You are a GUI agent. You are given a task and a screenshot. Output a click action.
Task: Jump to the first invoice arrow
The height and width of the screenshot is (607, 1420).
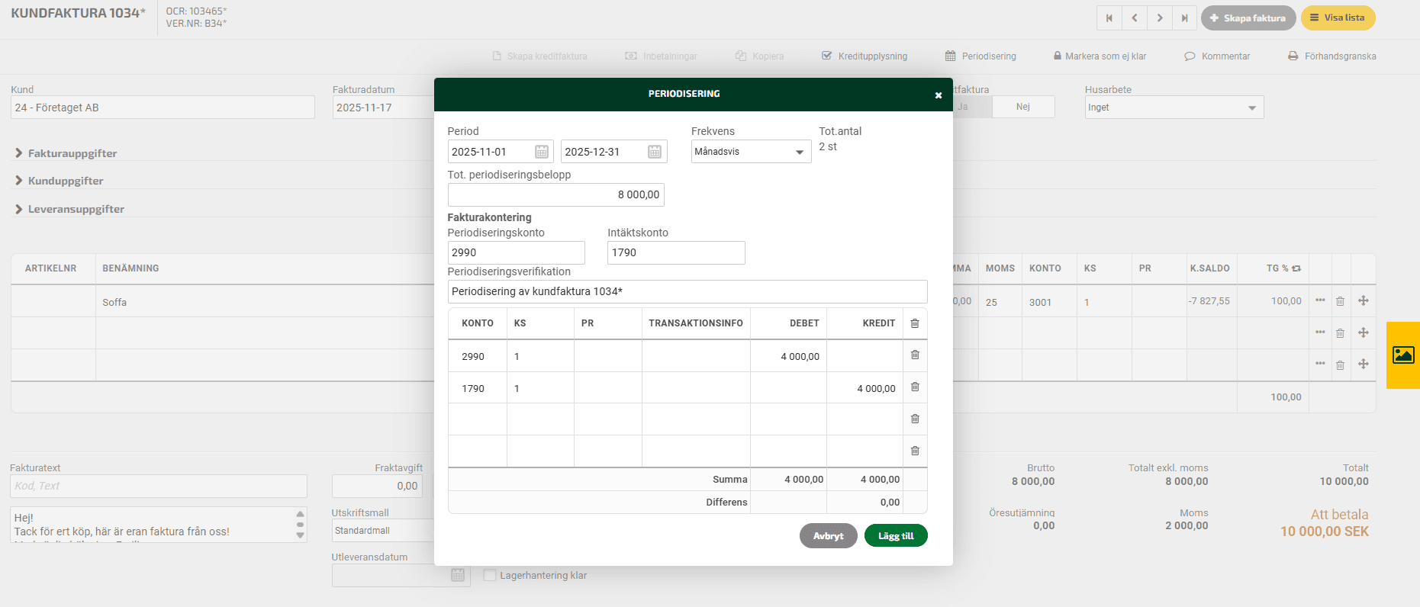pos(1109,18)
